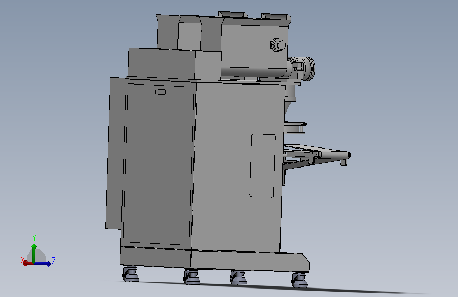Select the rounded rectangular side panel
Image resolution: width=458 pixels, height=297 pixels.
(263, 165)
